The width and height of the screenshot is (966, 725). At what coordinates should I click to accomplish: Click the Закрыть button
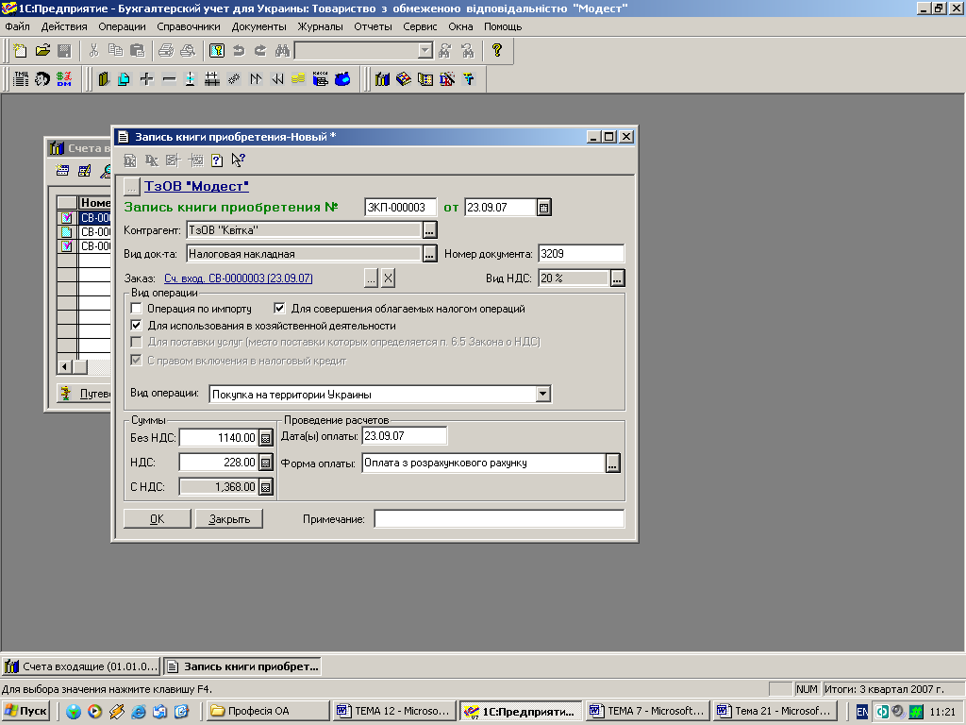coord(229,519)
